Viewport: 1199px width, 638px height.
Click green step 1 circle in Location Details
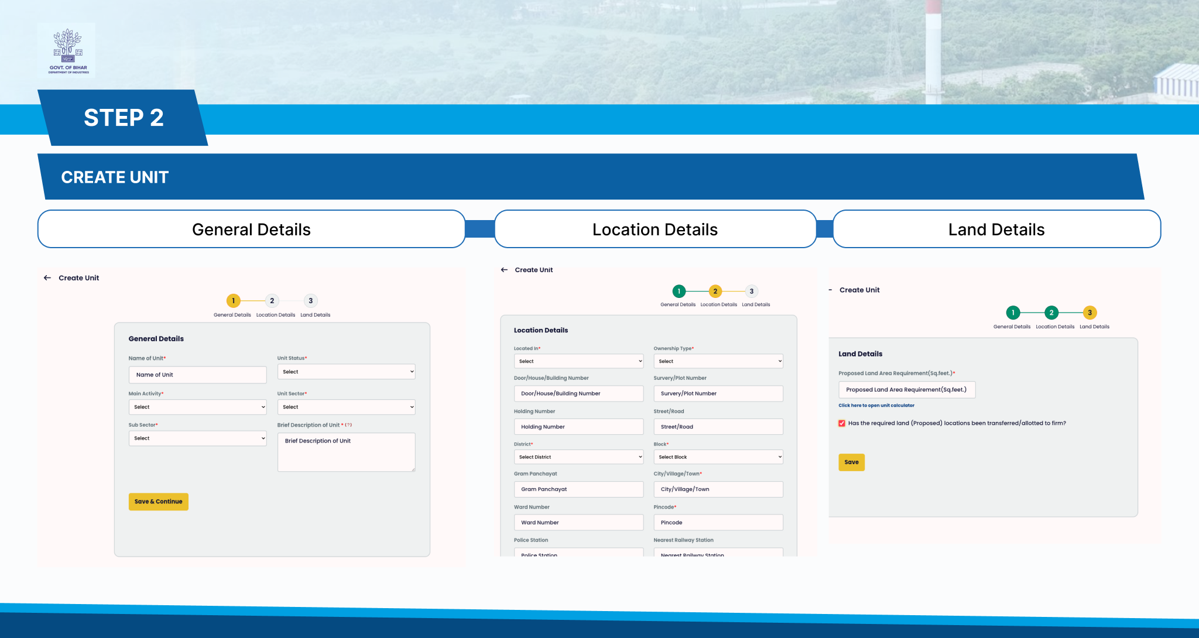679,291
